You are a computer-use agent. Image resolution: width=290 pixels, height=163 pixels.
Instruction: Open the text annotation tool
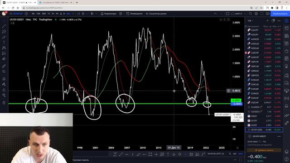(4, 43)
